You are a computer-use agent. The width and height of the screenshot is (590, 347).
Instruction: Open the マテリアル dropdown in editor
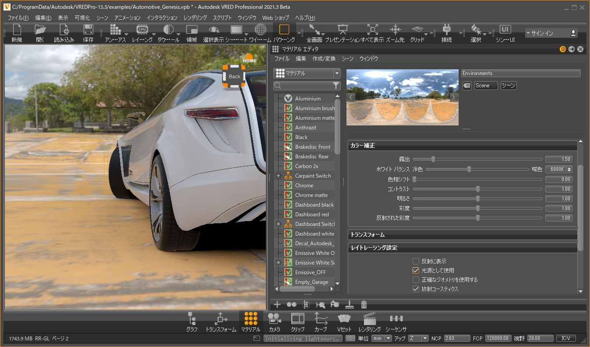coord(307,73)
